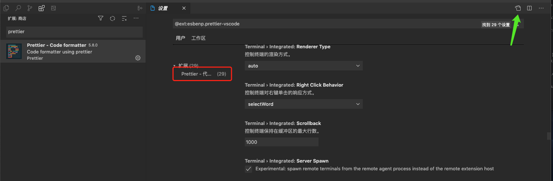Click the Scrollback 1000 input field

click(x=282, y=142)
